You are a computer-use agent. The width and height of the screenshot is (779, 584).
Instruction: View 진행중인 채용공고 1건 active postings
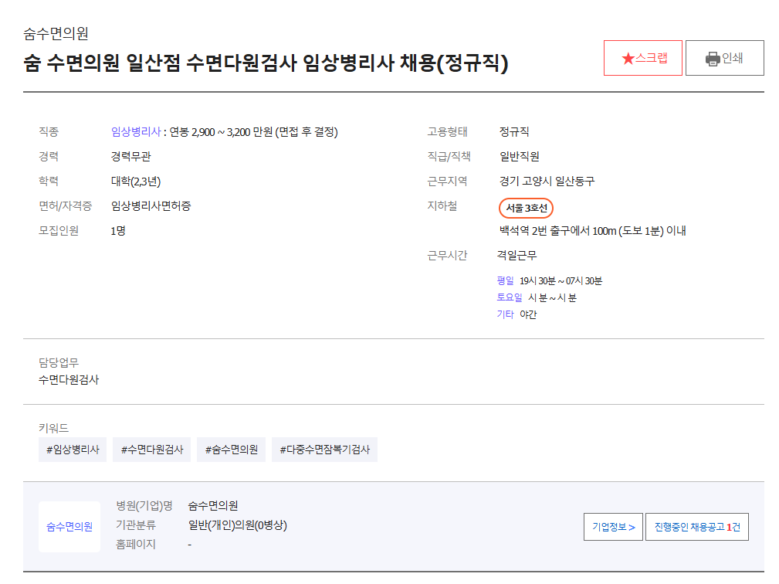tap(696, 527)
